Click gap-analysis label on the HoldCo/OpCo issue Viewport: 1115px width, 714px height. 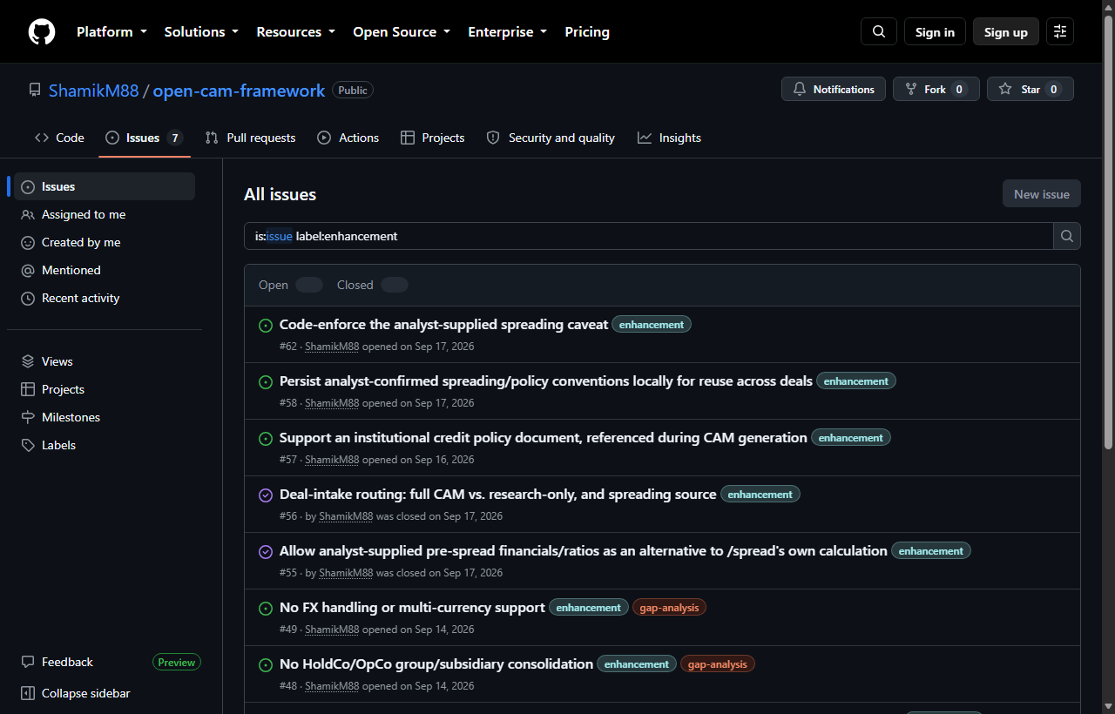718,664
